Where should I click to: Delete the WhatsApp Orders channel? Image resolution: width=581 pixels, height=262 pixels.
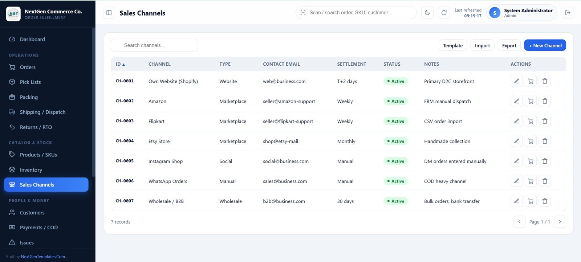[x=545, y=181]
